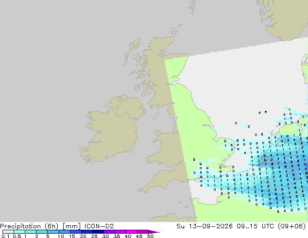Click the arrow tip beyond 50 mm on legend

pyautogui.click(x=154, y=232)
